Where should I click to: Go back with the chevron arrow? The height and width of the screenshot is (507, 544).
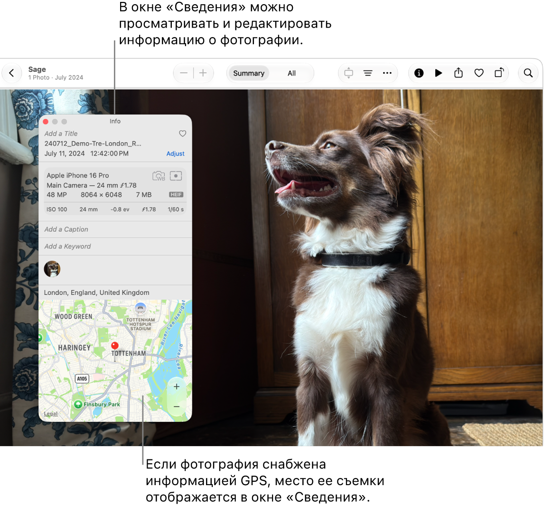12,73
